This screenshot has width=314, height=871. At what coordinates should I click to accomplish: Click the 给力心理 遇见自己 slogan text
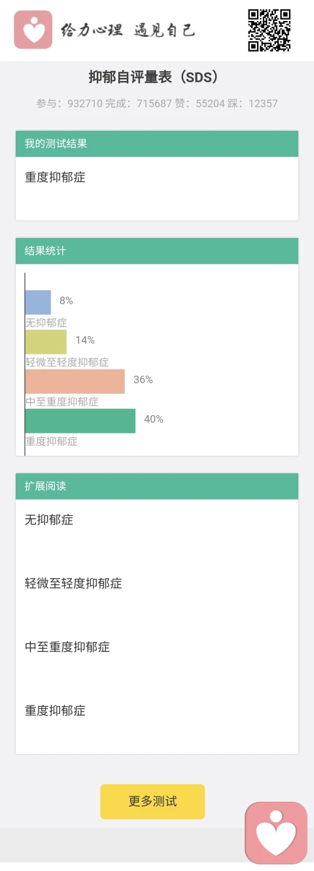128,30
